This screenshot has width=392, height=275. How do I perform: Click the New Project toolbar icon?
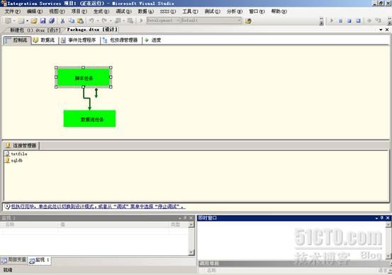click(8, 21)
